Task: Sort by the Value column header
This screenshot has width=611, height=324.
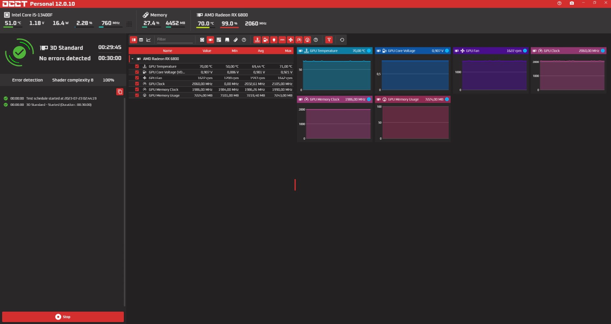Action: 207,51
